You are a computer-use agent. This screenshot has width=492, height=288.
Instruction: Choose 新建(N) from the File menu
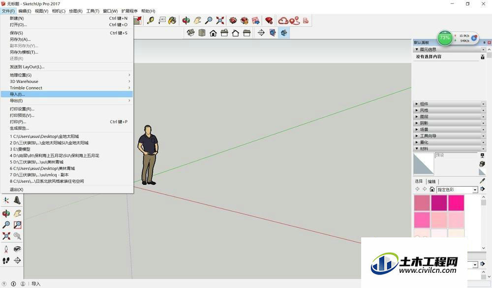point(67,19)
